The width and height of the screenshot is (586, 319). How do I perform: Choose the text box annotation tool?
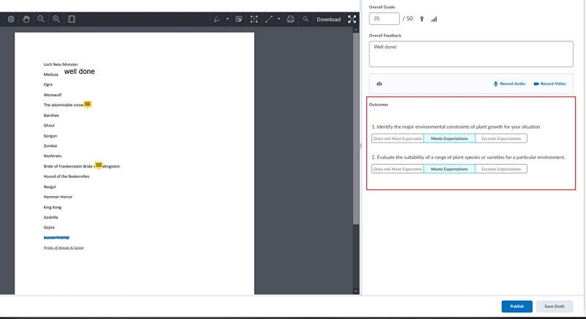(x=254, y=19)
